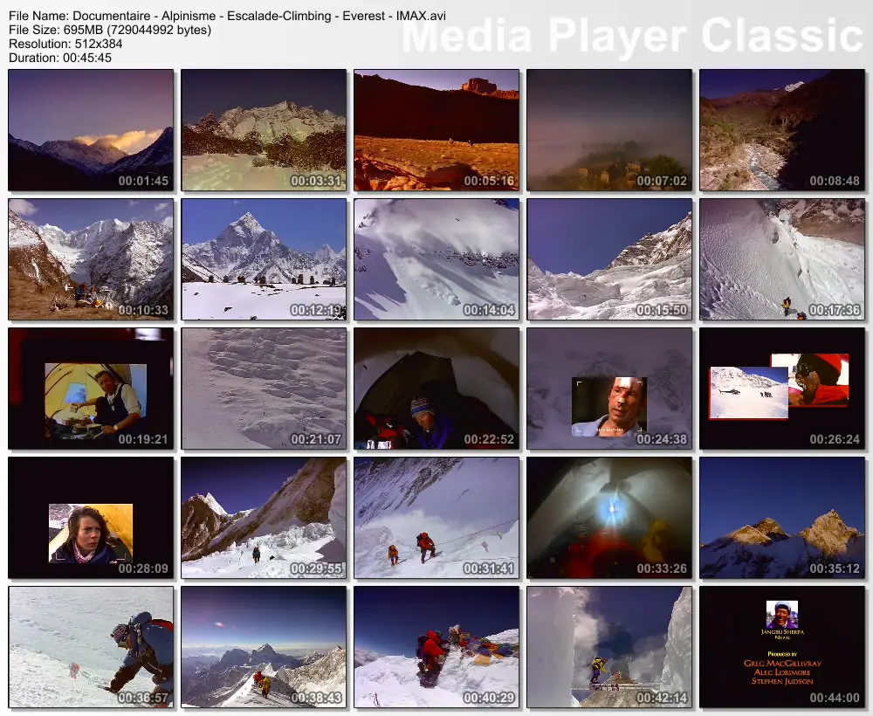Viewport: 873px width, 716px height.
Task: Select the Duration 00:45:45 text
Action: (x=60, y=58)
